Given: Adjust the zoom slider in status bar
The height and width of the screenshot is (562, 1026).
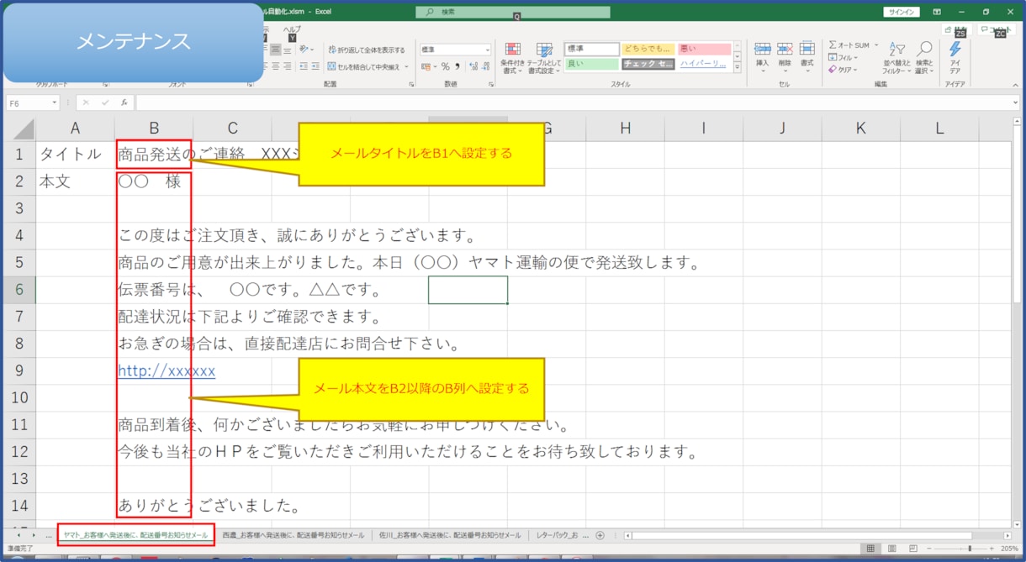Looking at the screenshot, I should tap(970, 549).
